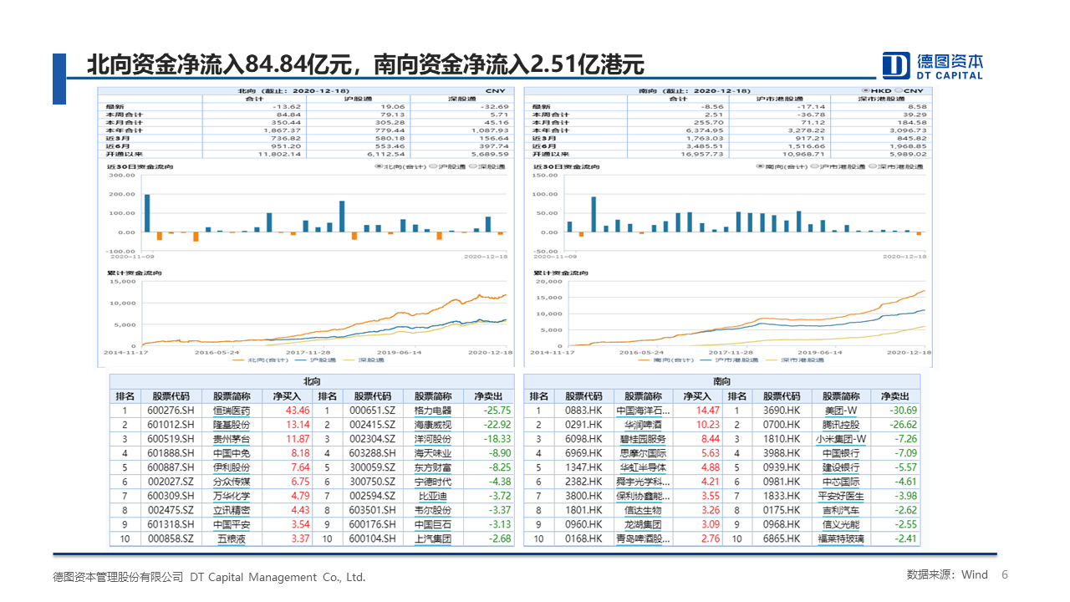
Task: Click the 中芯国际 stock name
Action: pyautogui.click(x=841, y=482)
